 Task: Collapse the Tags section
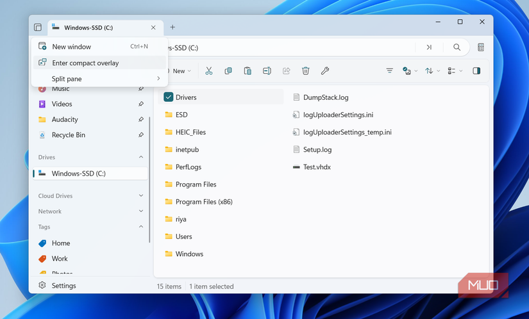tap(141, 227)
